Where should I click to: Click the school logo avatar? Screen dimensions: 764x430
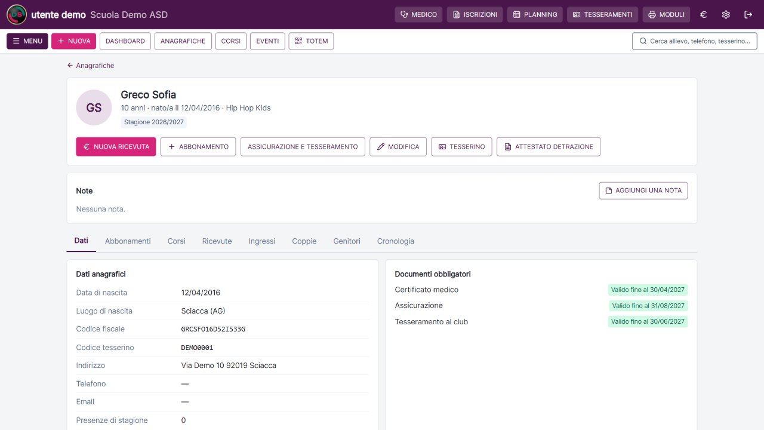[17, 14]
